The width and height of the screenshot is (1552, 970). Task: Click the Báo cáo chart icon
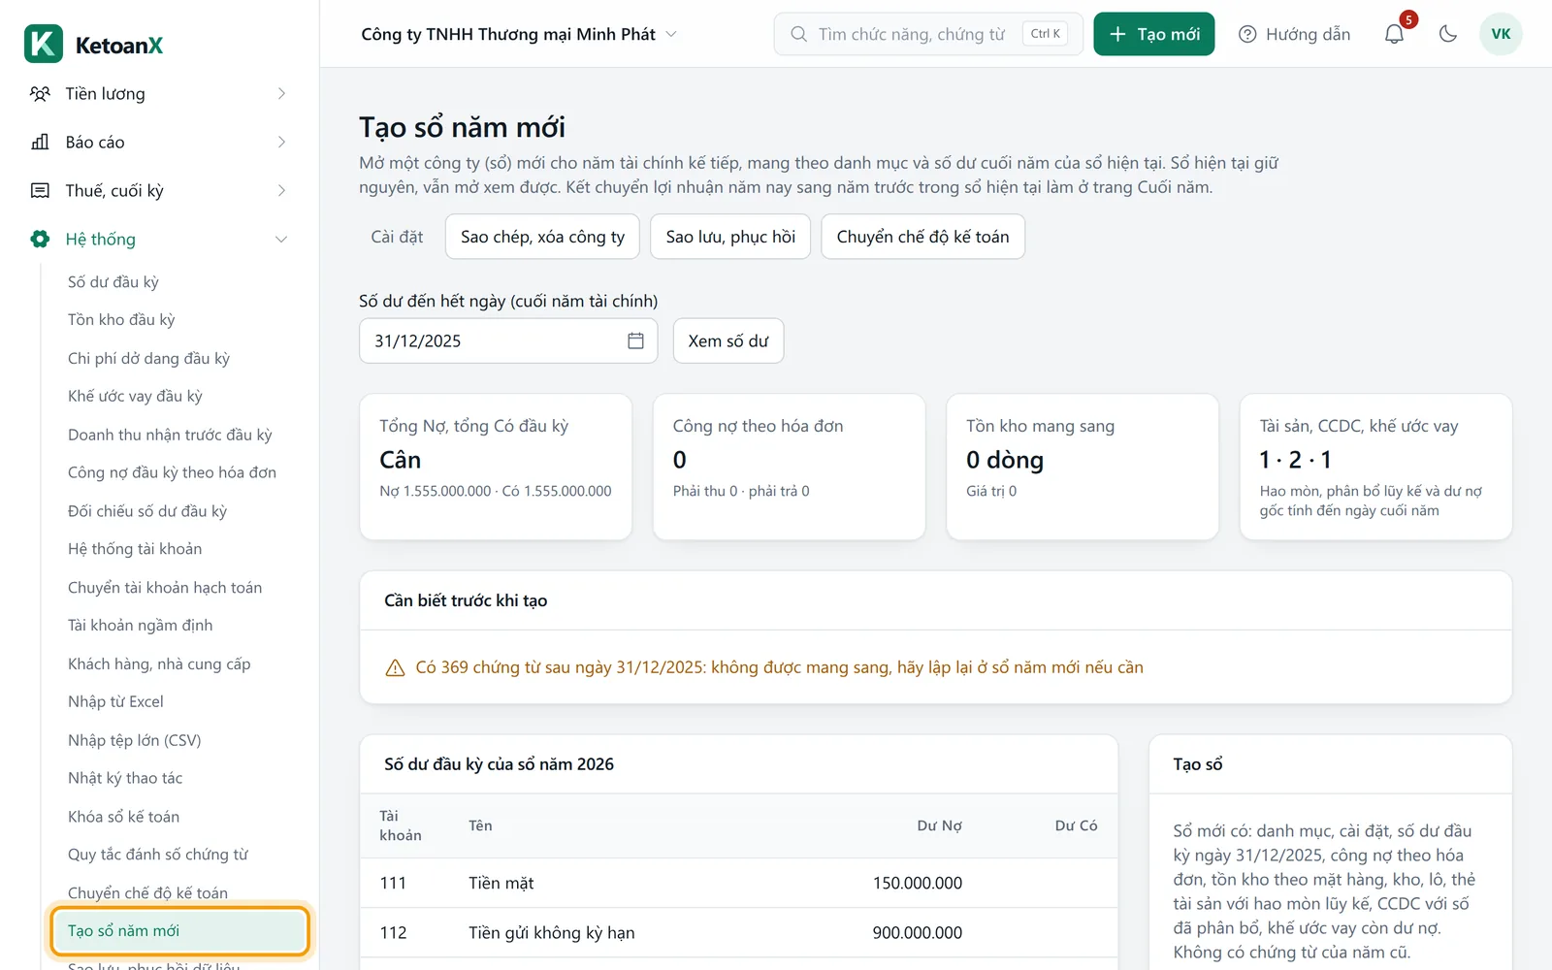(40, 142)
